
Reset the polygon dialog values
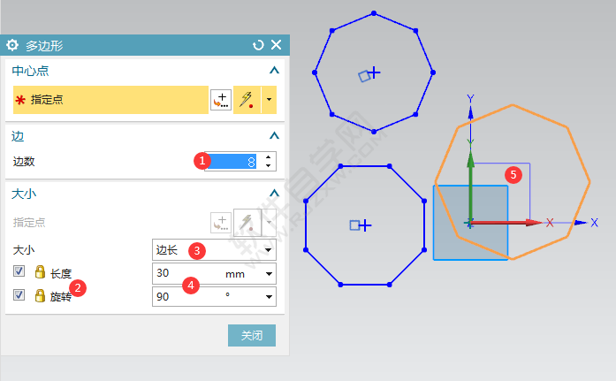(x=258, y=45)
